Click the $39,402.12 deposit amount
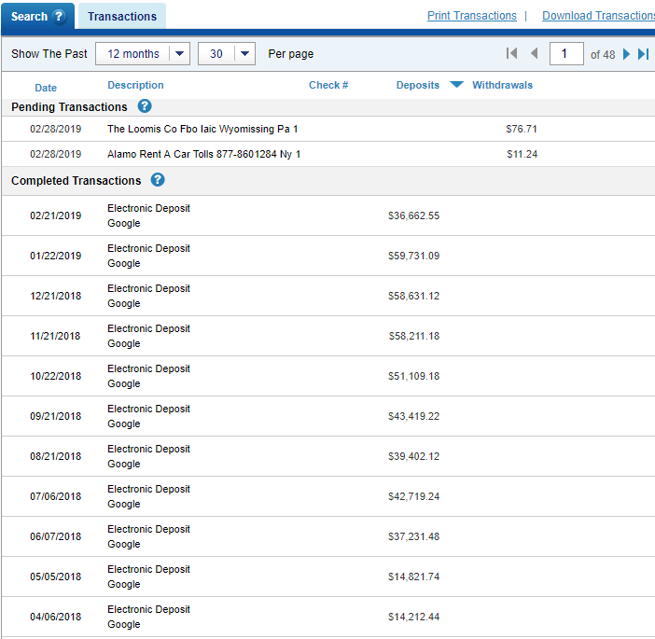This screenshot has height=639, width=655. coord(414,456)
